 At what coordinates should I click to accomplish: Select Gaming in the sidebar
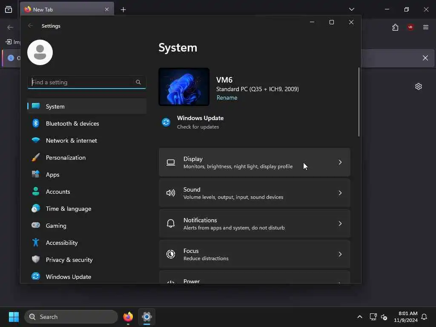coord(87,226)
